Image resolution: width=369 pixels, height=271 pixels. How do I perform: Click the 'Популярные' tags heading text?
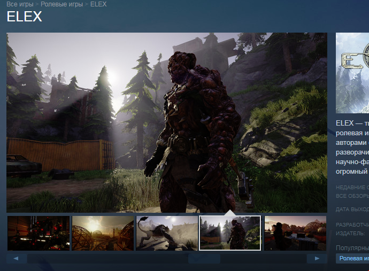coord(352,247)
